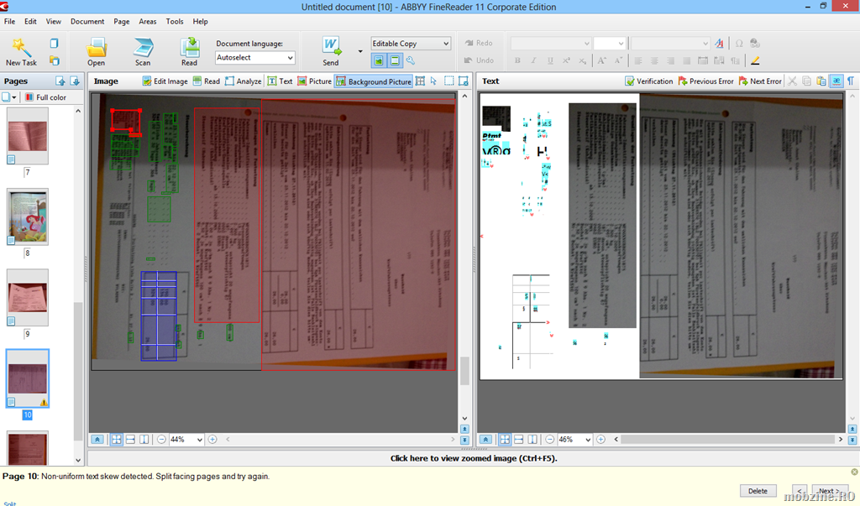Image resolution: width=860 pixels, height=506 pixels.
Task: Analyze the page layout
Action: pyautogui.click(x=243, y=81)
